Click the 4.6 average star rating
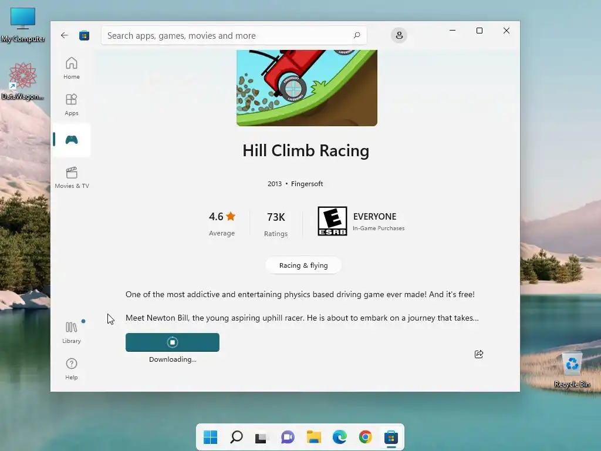 (222, 217)
